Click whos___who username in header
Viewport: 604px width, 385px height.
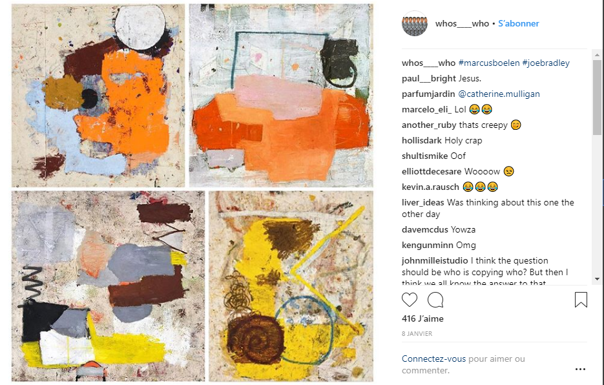(x=463, y=23)
